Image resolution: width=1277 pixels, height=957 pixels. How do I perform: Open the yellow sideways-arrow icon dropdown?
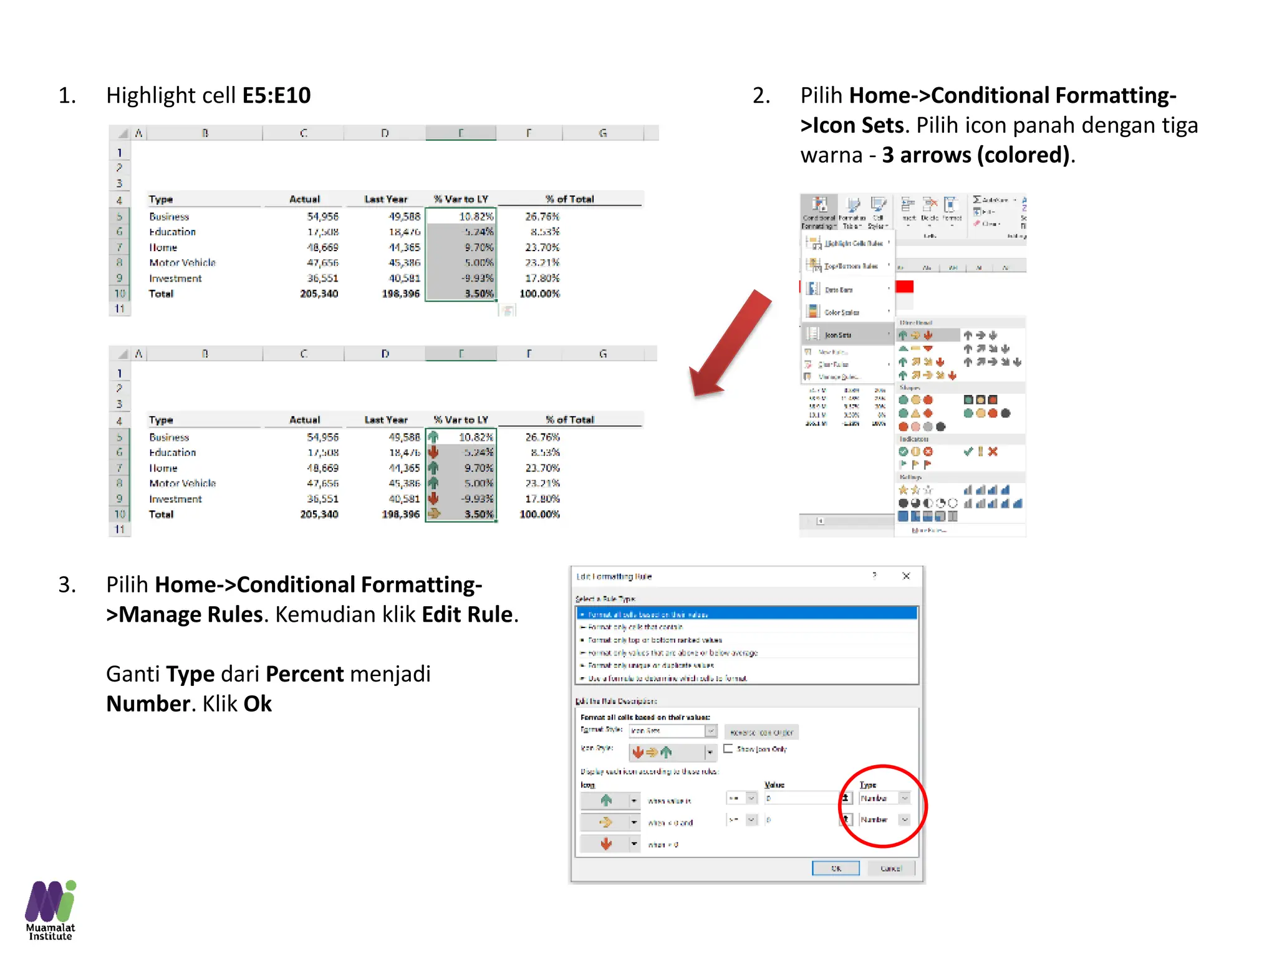coord(634,822)
